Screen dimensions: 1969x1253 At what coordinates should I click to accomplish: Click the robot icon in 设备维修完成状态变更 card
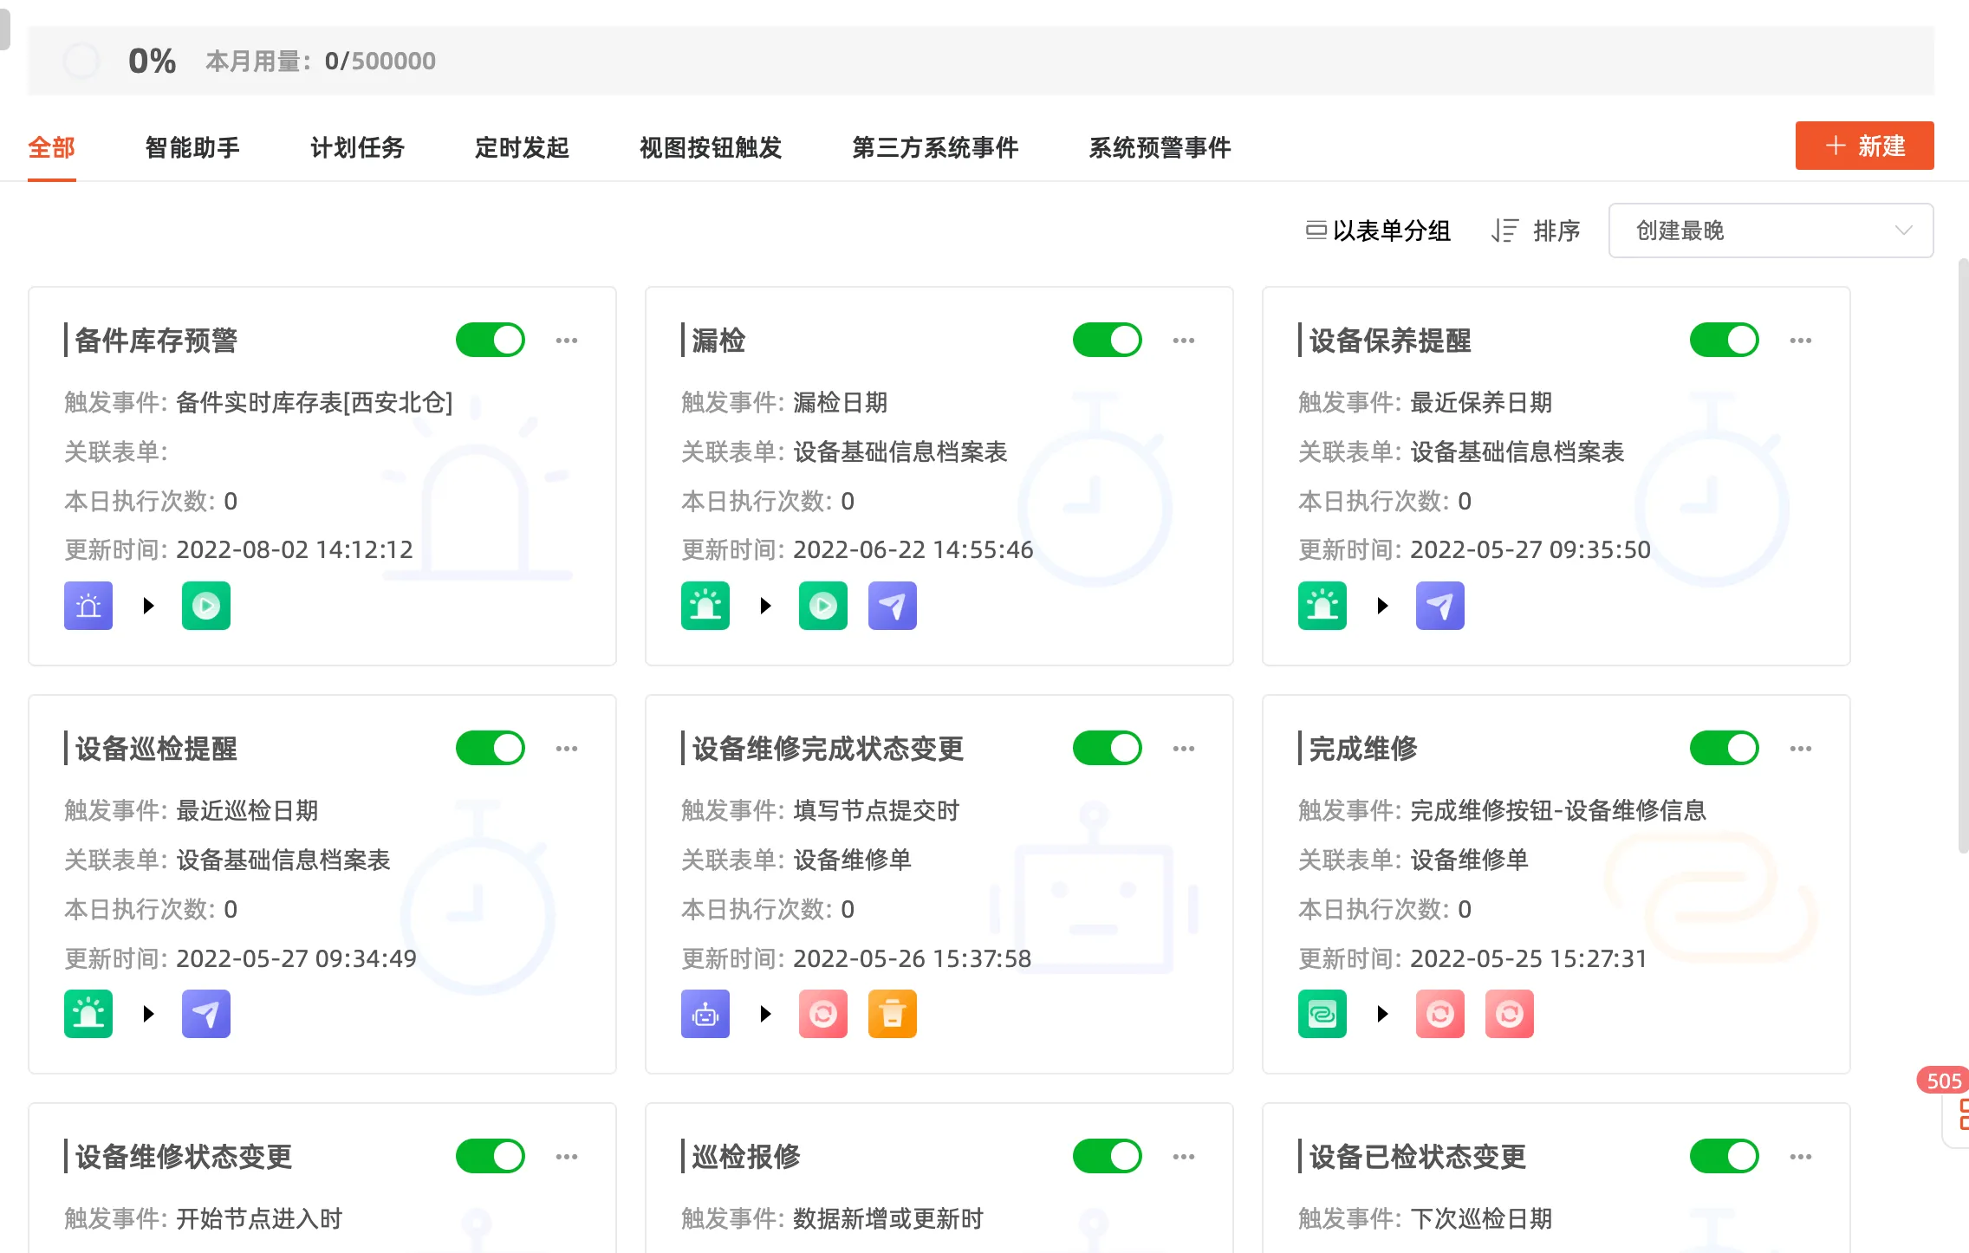[705, 1013]
